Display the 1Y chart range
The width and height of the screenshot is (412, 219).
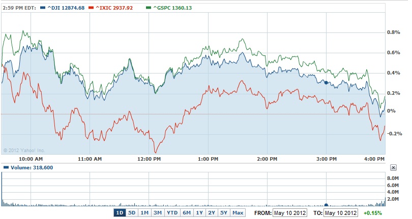tap(199, 212)
